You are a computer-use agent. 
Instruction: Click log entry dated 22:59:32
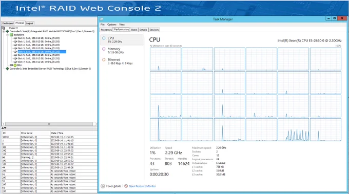coord(49,150)
